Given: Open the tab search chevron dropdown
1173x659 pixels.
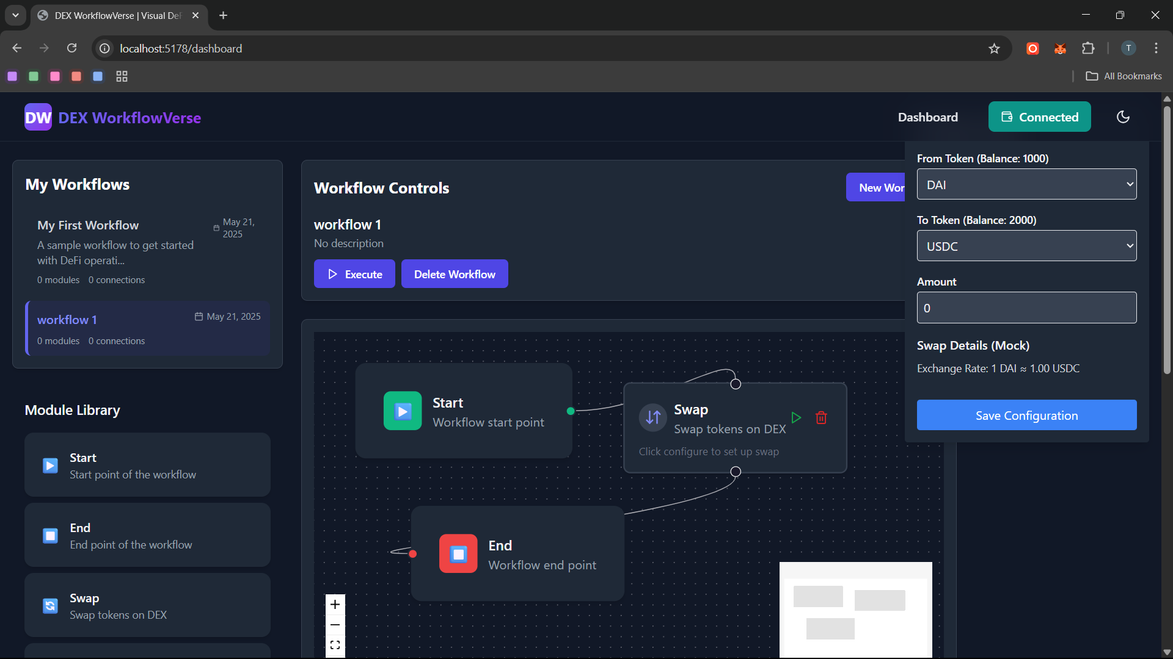Looking at the screenshot, I should click(x=15, y=15).
